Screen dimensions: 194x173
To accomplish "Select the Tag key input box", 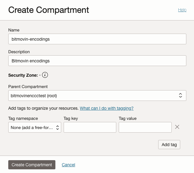I will tap(90, 127).
